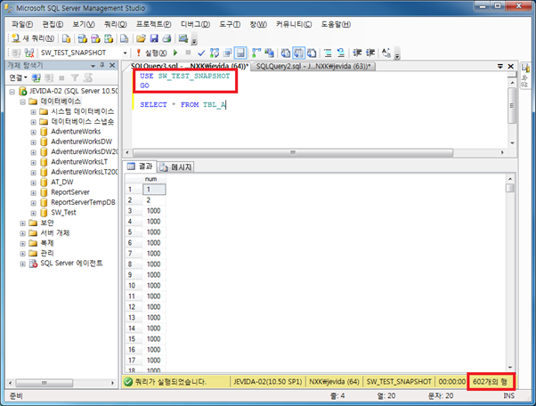The width and height of the screenshot is (536, 406).
Task: Select SQL Server 에이전트 node
Action: [71, 263]
